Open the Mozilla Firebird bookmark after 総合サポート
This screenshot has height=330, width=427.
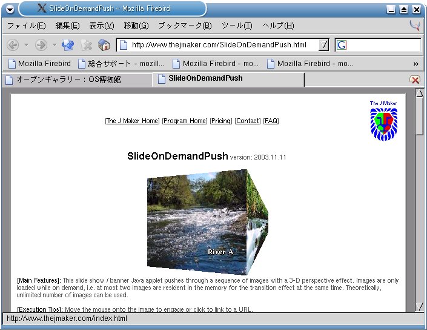tap(216, 64)
